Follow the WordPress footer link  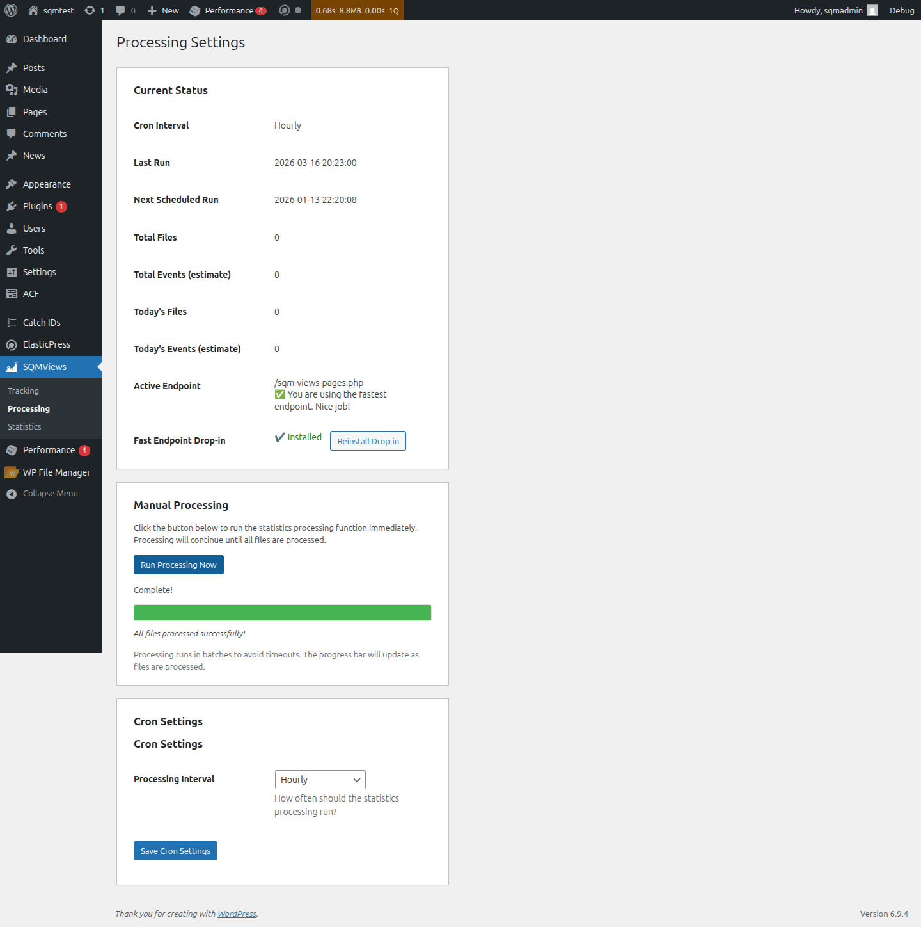point(237,914)
